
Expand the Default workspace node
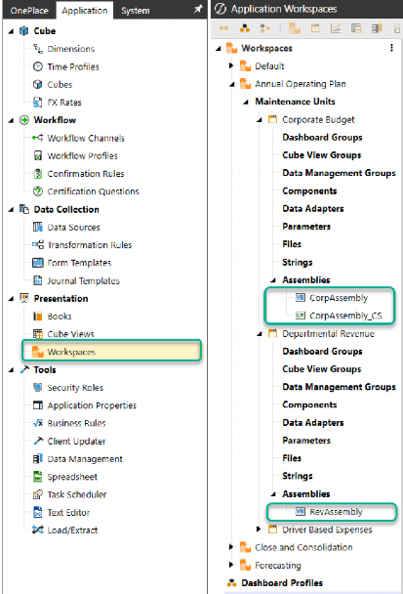coord(231,65)
